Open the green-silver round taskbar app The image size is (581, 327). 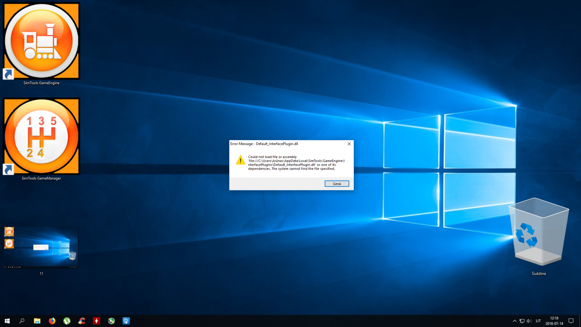[x=111, y=321]
